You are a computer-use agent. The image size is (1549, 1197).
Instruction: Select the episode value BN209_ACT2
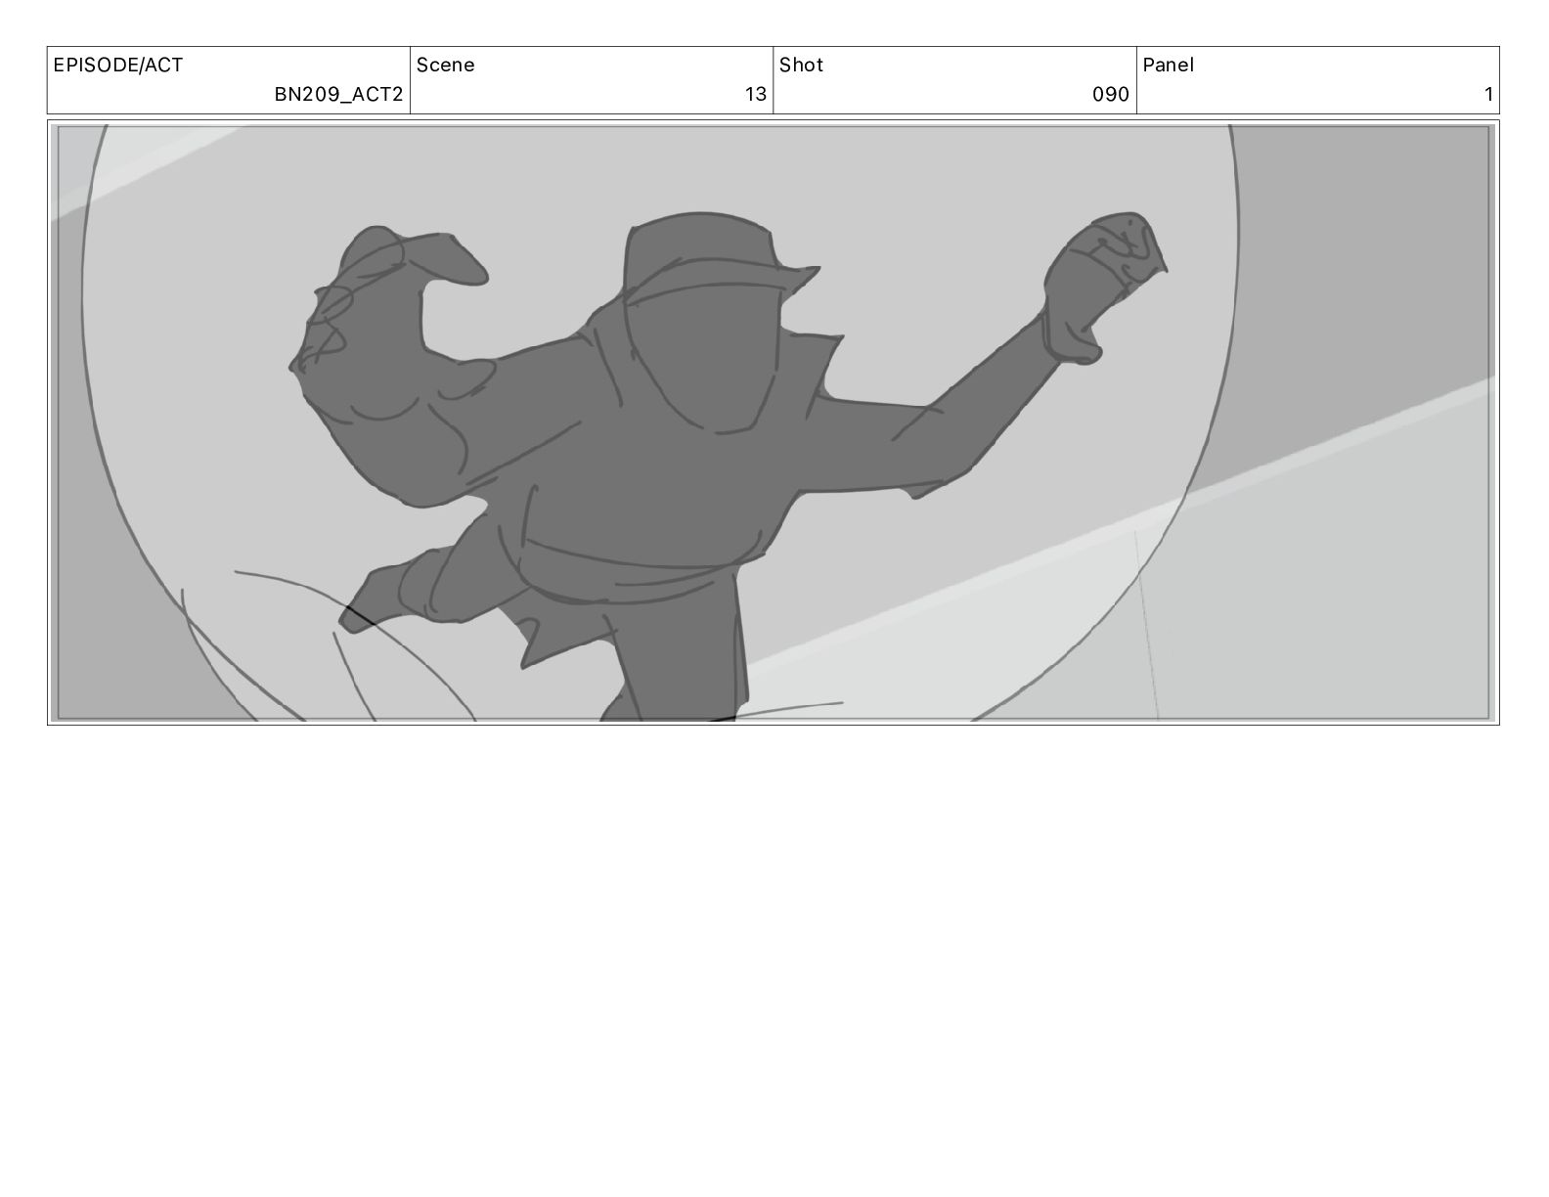coord(338,95)
